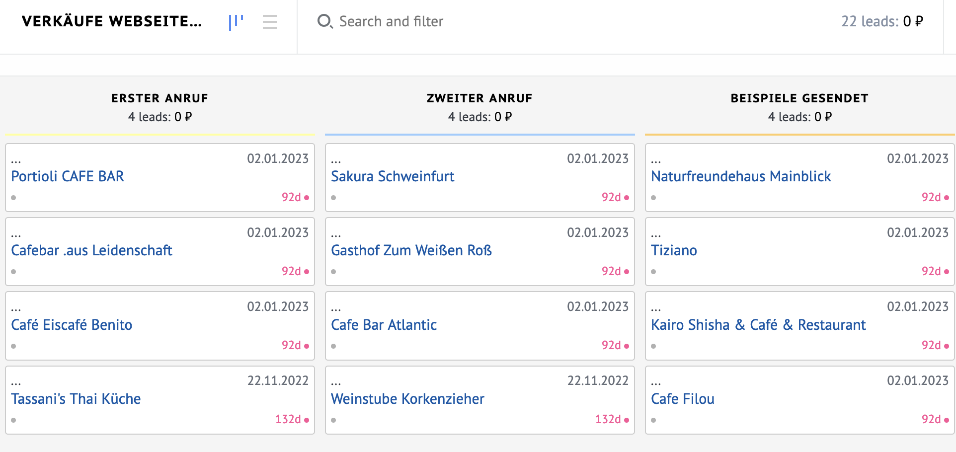Screen dimensions: 956x452
Task: Select the Zweiter Anruf column header
Action: click(479, 98)
